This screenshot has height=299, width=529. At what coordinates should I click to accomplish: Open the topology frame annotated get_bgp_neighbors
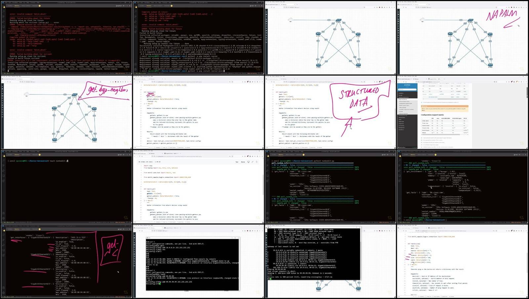tap(66, 112)
